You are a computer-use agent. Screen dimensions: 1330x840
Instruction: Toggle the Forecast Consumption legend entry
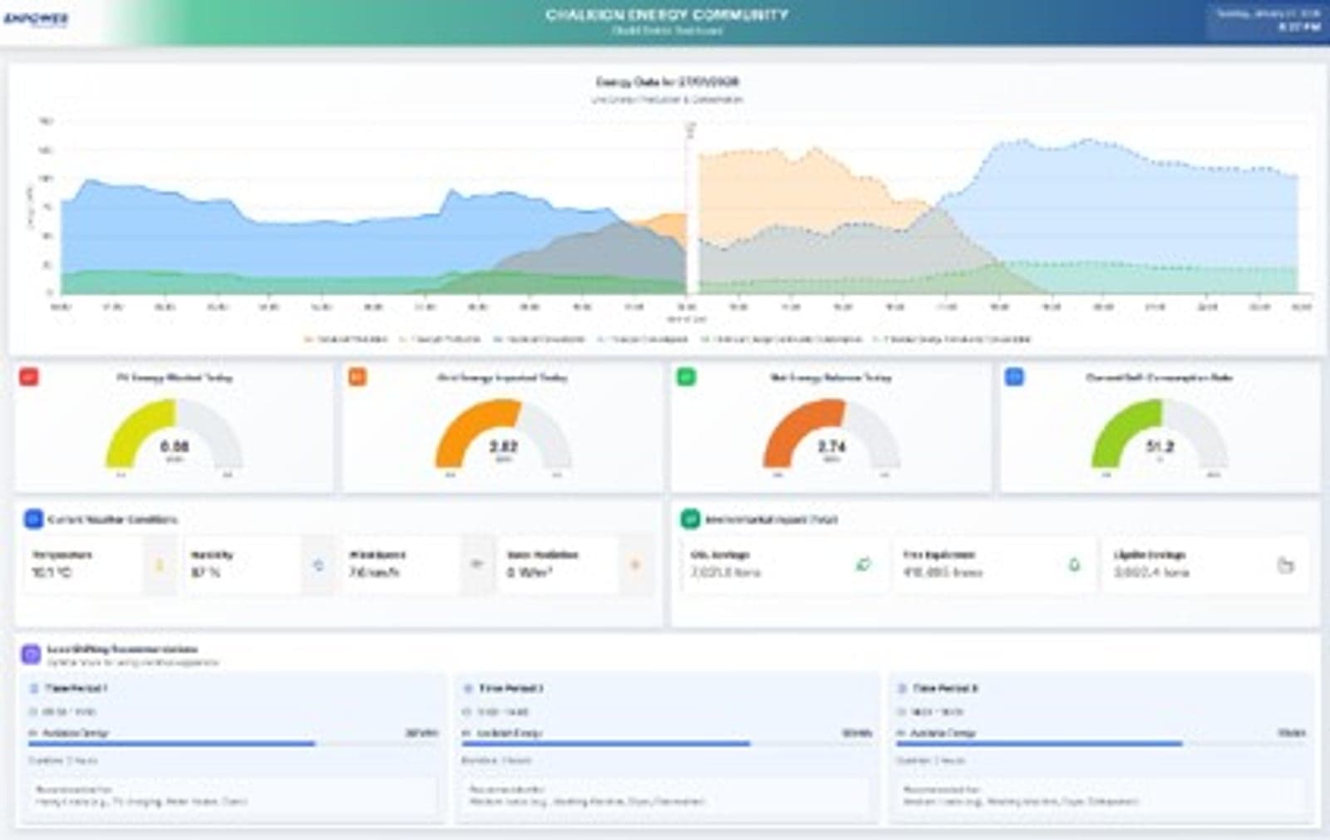(x=643, y=339)
